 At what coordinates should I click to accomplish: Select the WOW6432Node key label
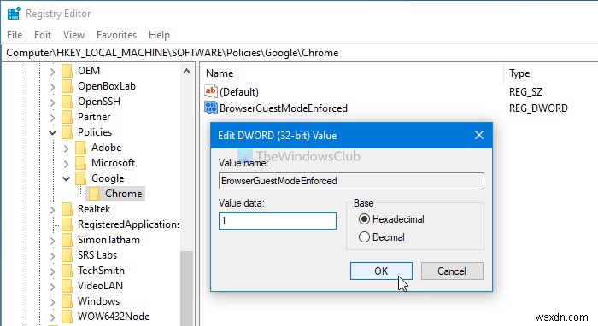pyautogui.click(x=114, y=317)
